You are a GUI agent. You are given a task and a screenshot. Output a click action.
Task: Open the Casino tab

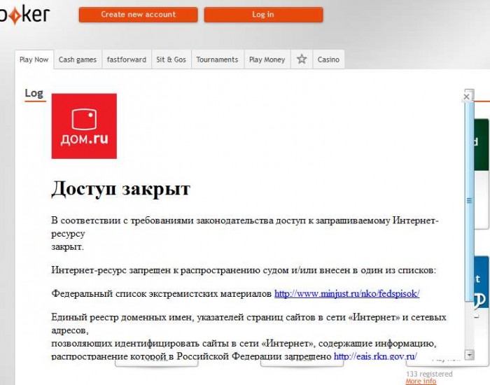[x=328, y=59]
